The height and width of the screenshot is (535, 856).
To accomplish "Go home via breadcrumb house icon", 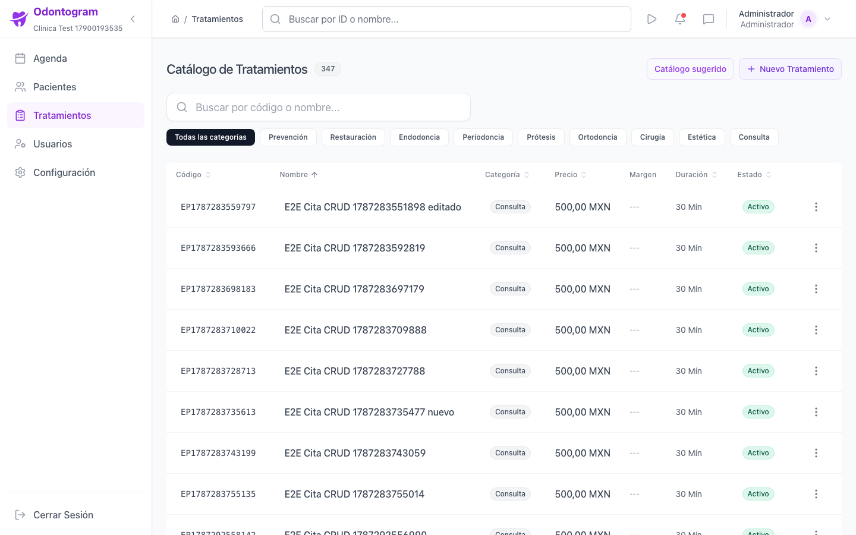I will tap(175, 19).
